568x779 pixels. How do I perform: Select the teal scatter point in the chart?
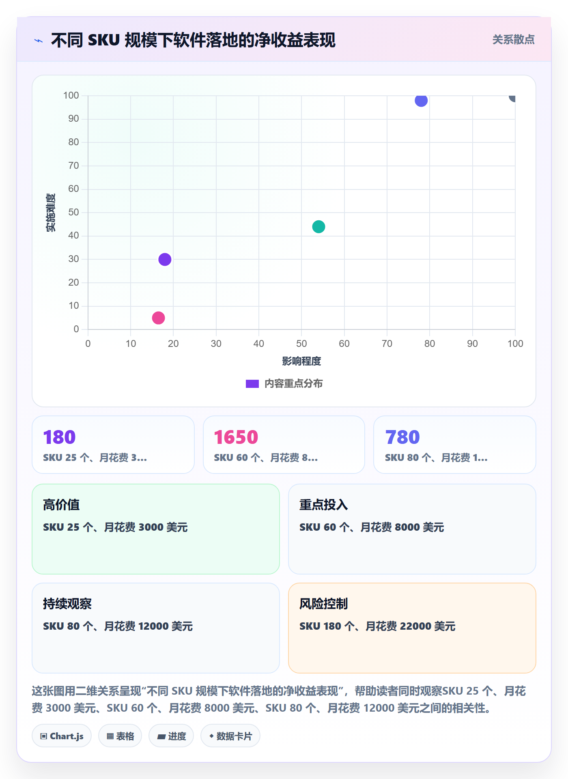(318, 226)
